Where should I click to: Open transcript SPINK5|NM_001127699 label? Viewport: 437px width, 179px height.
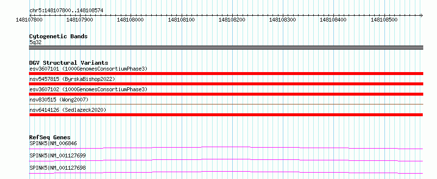click(x=57, y=155)
